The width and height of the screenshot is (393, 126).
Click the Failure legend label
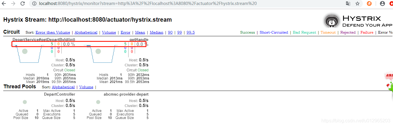click(x=367, y=32)
